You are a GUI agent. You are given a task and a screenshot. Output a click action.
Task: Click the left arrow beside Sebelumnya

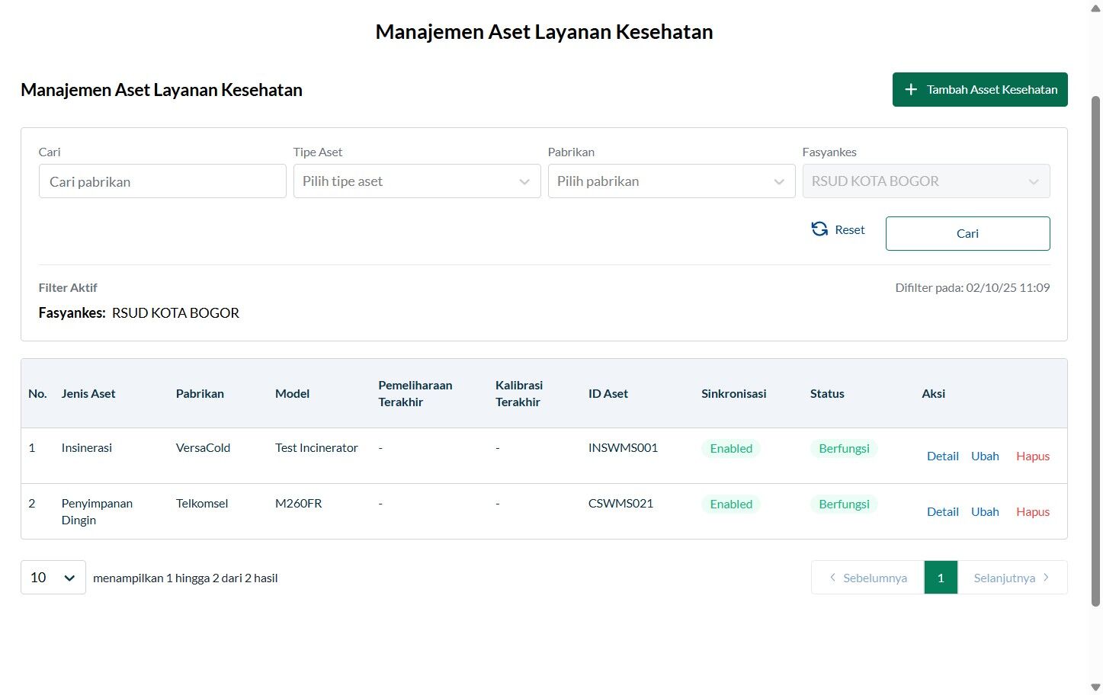click(832, 578)
